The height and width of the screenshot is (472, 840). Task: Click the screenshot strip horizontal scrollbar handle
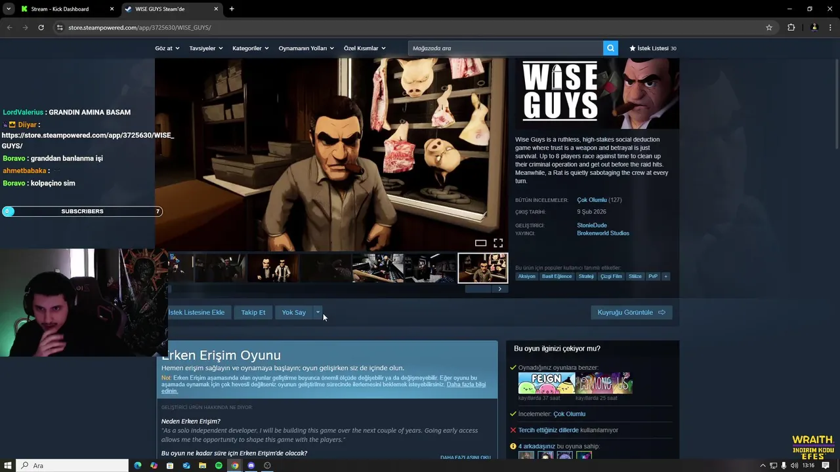pyautogui.click(x=478, y=288)
